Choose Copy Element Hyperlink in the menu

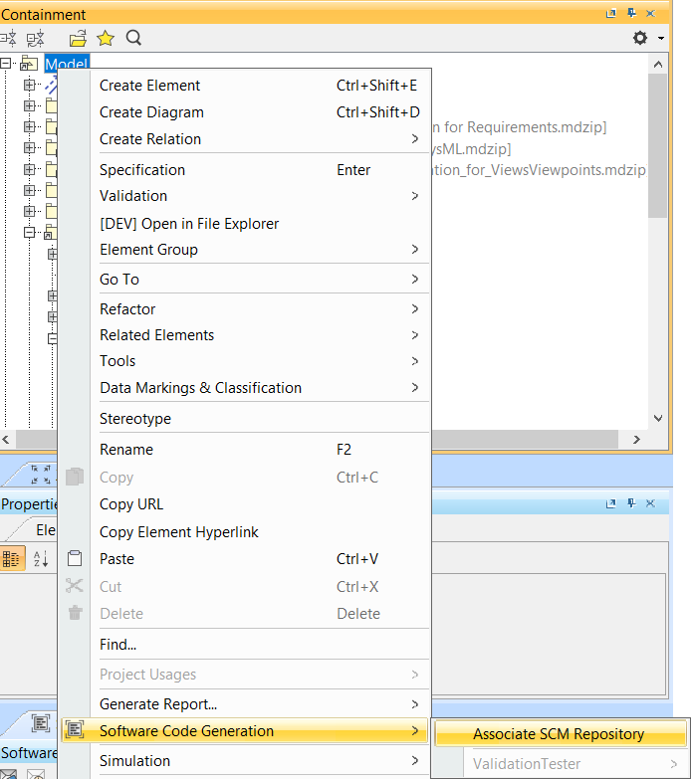pos(245,532)
